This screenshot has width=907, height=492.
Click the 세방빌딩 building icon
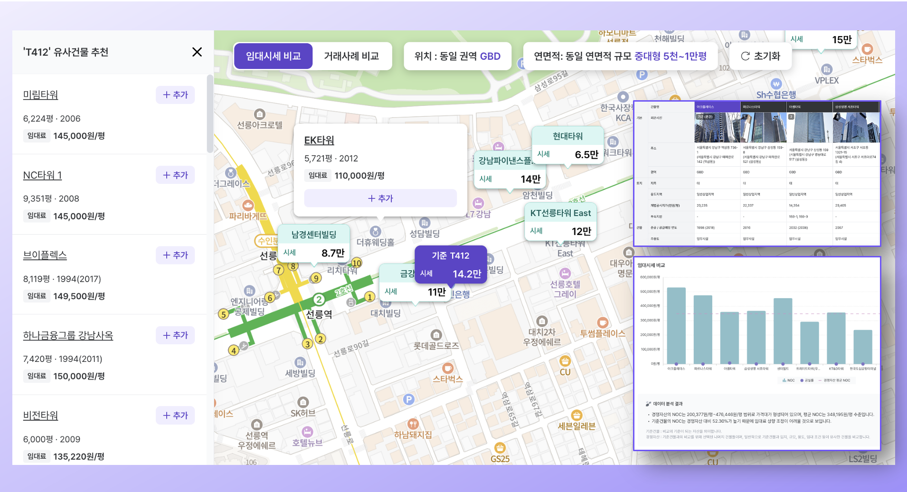(x=300, y=362)
